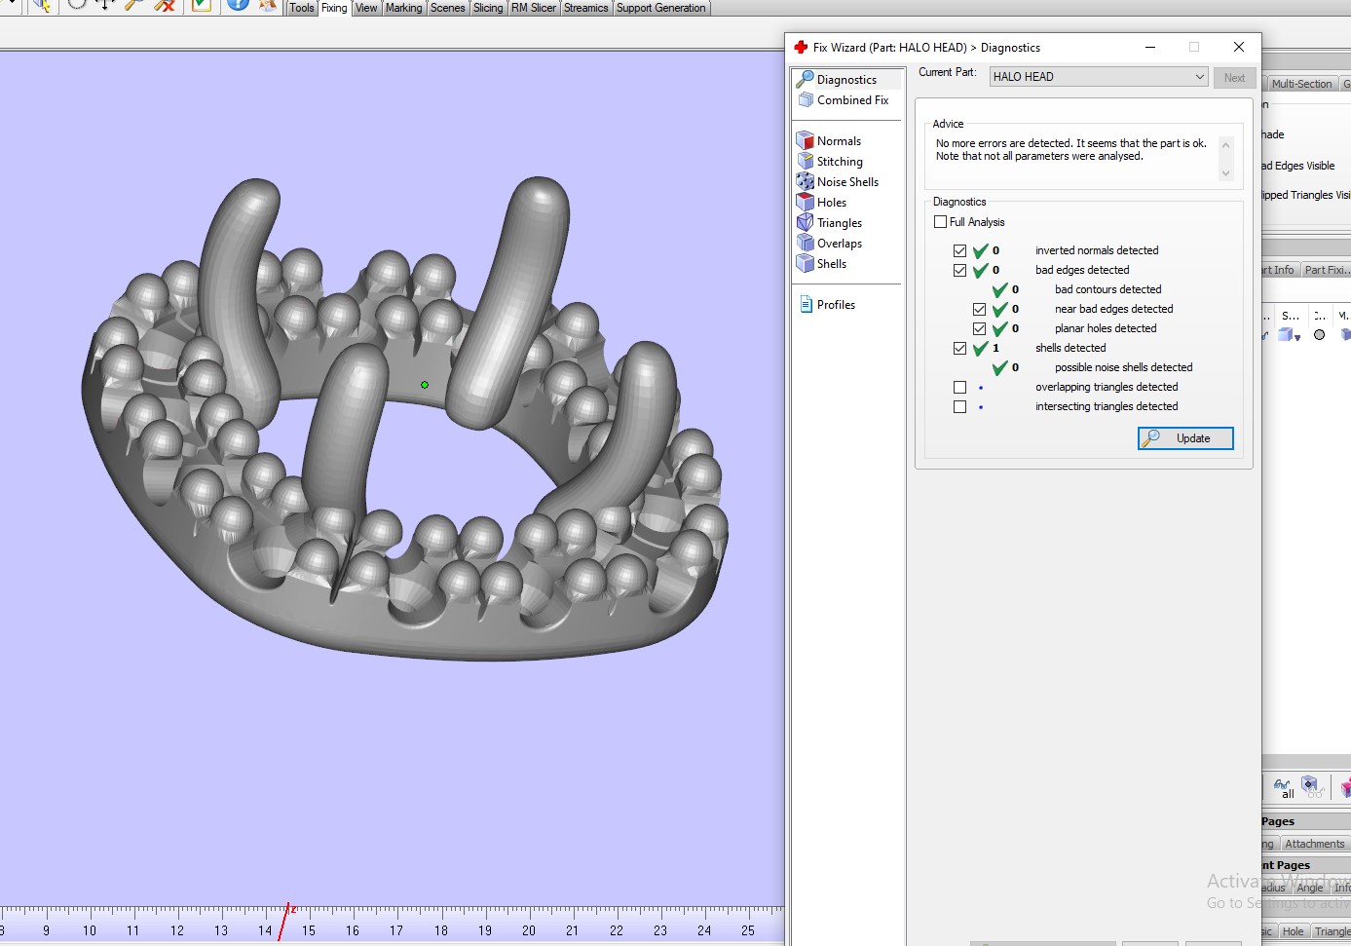Tick the intersecting triangles detected checkbox
The image size is (1351, 946).
tap(960, 406)
